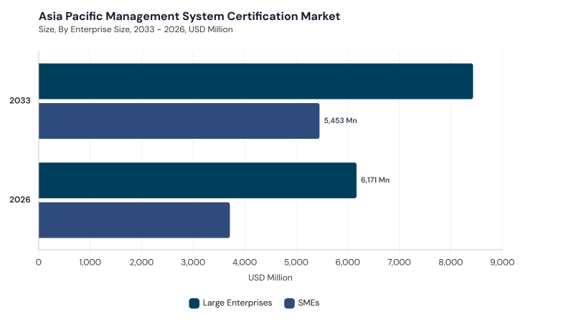Click the '0' x-axis tick label

pyautogui.click(x=39, y=262)
